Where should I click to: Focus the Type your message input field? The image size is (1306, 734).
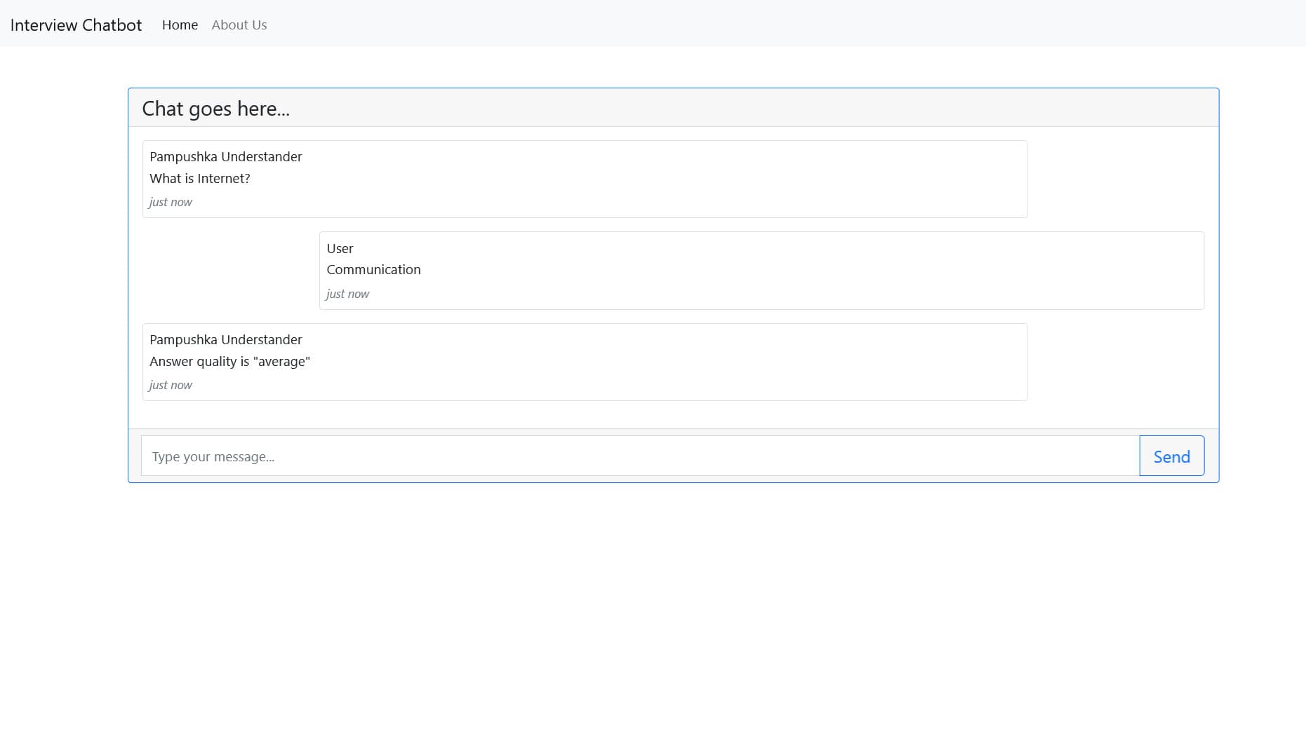tap(640, 456)
